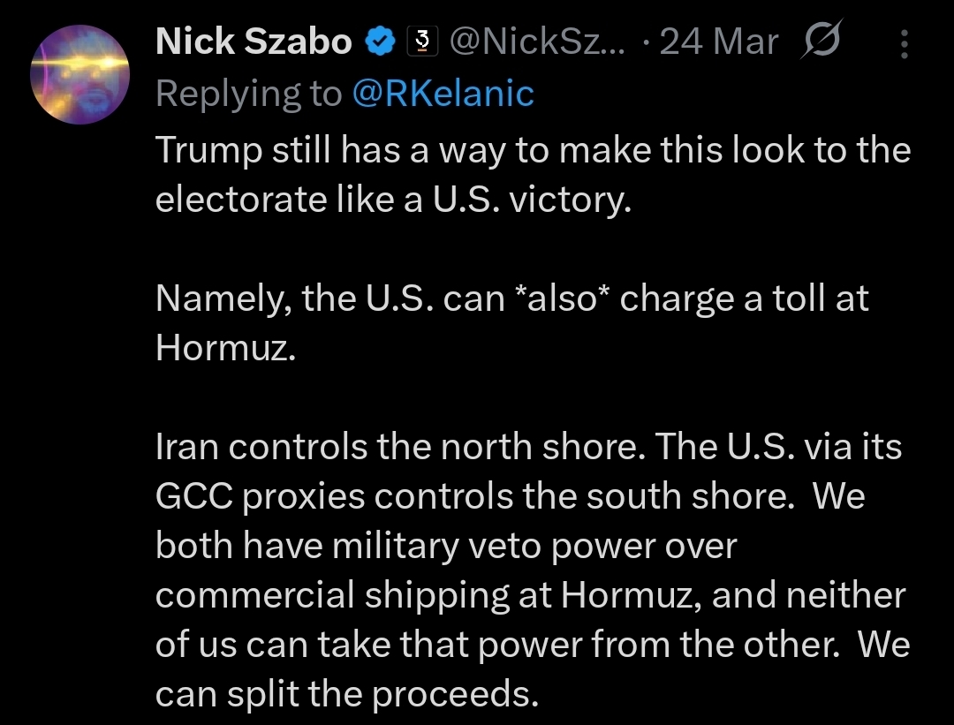The image size is (954, 725).
Task: Click the line "electorate like a U.S. victory."
Action: (x=394, y=200)
